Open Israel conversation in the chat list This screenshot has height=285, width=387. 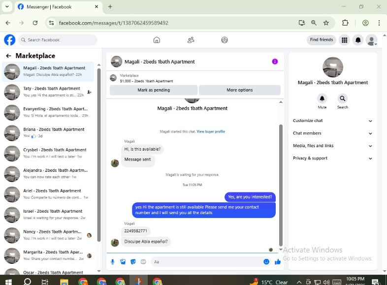coord(48,215)
